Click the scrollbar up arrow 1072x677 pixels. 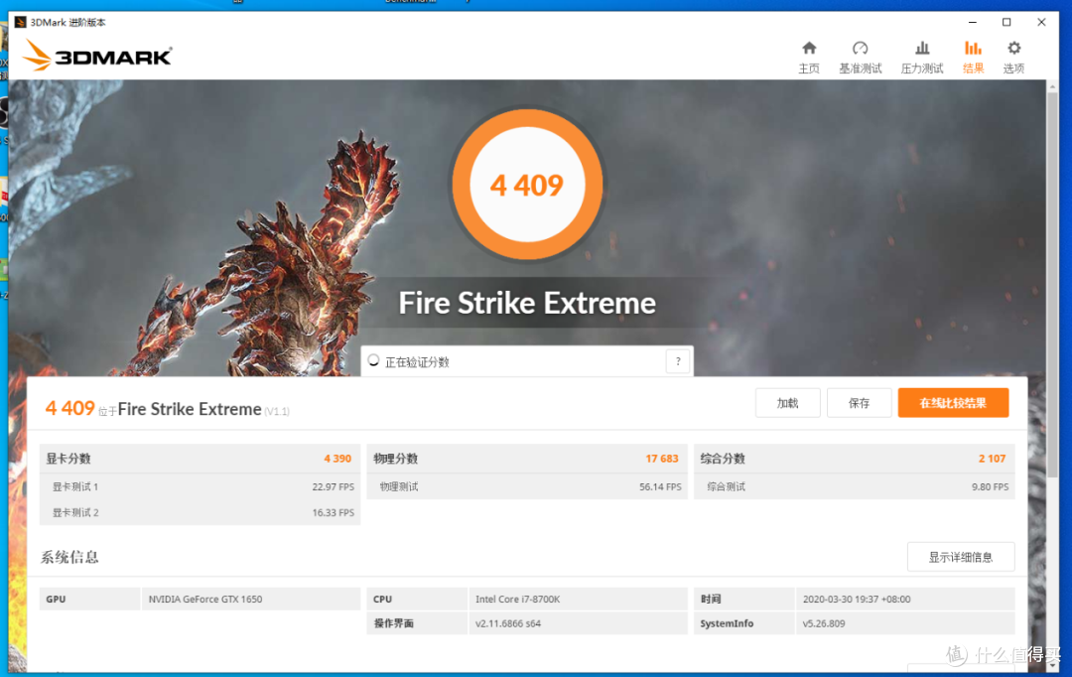click(x=1052, y=86)
